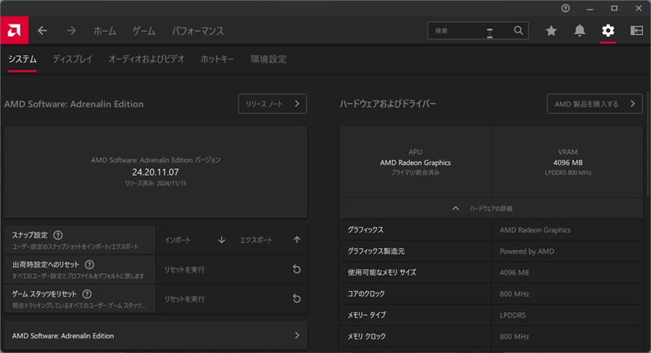The width and height of the screenshot is (651, 353).
Task: Switch to the ディスプレイ tab
Action: coord(72,59)
